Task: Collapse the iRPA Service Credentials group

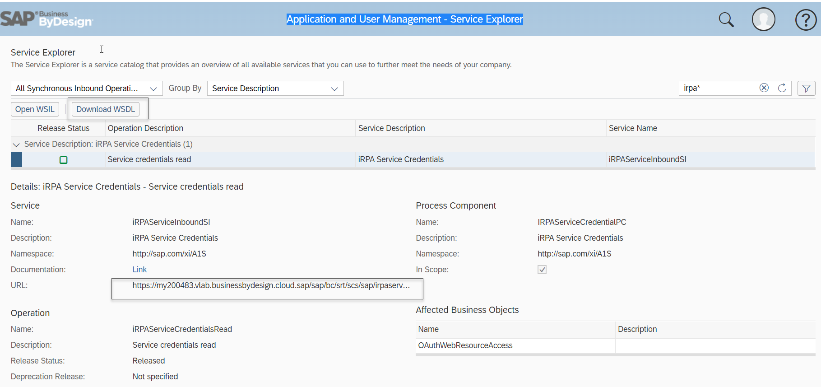Action: point(16,145)
